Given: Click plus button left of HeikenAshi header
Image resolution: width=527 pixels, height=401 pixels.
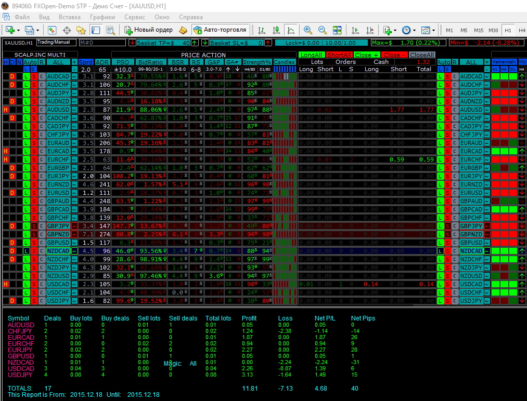Looking at the screenshot, I should (486, 62).
